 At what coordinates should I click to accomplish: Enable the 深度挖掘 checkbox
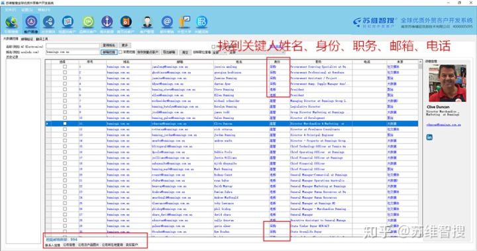coord(121,52)
